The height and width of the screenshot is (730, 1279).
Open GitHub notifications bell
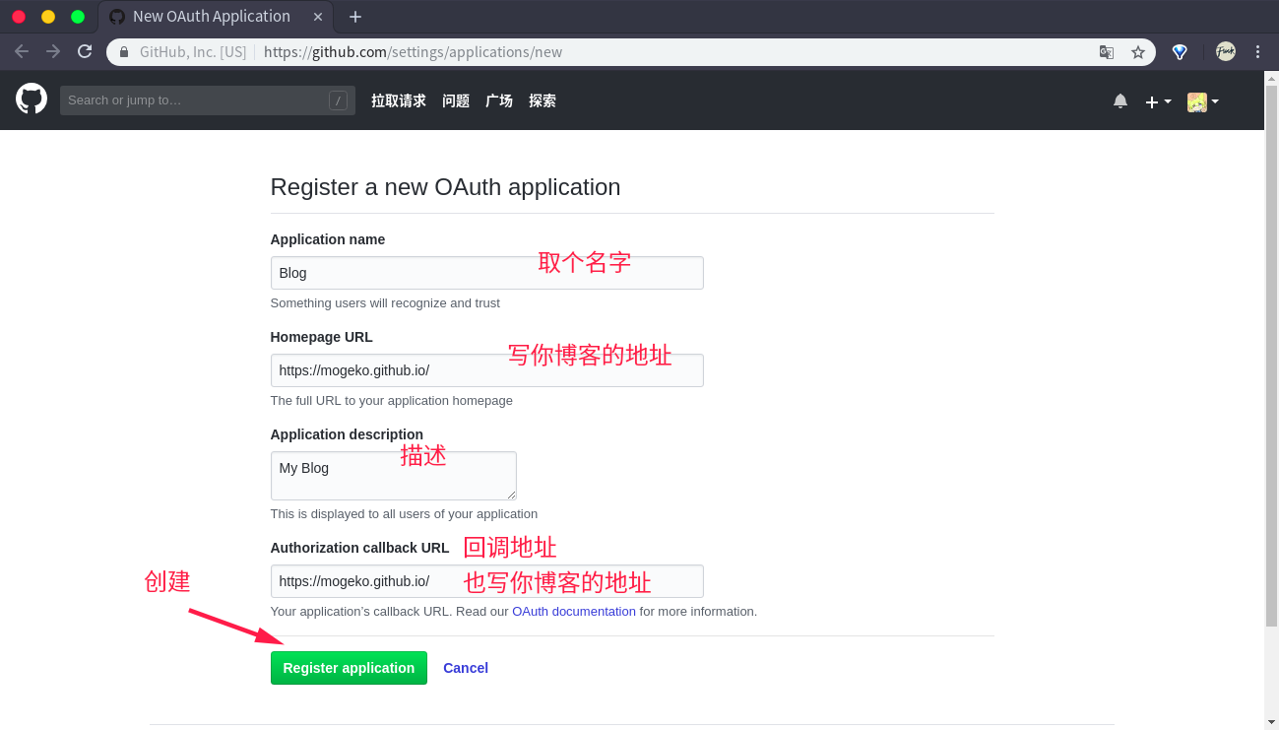coord(1120,100)
